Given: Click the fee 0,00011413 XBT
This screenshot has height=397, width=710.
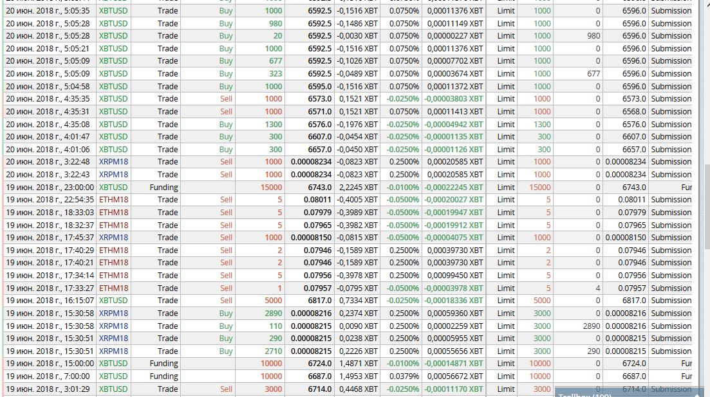Looking at the screenshot, I should pyautogui.click(x=455, y=112).
